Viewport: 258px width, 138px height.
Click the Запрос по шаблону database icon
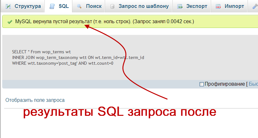click(112, 7)
